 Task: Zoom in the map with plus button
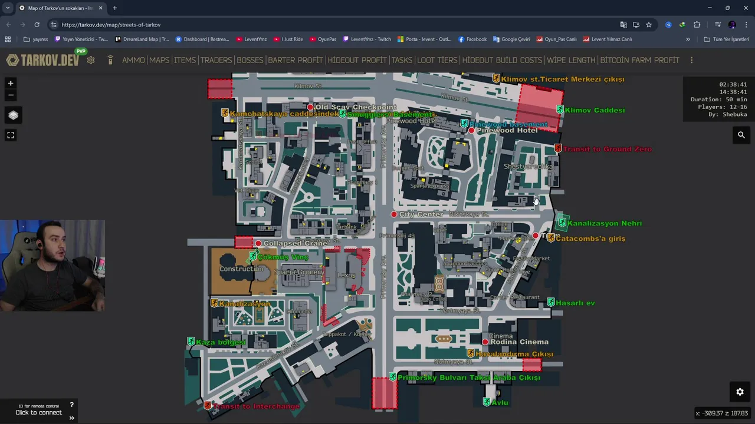tap(11, 84)
